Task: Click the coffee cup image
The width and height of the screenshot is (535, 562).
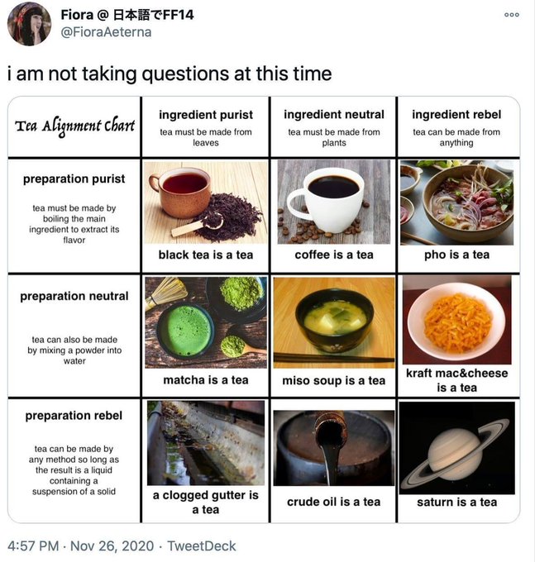Action: click(334, 202)
